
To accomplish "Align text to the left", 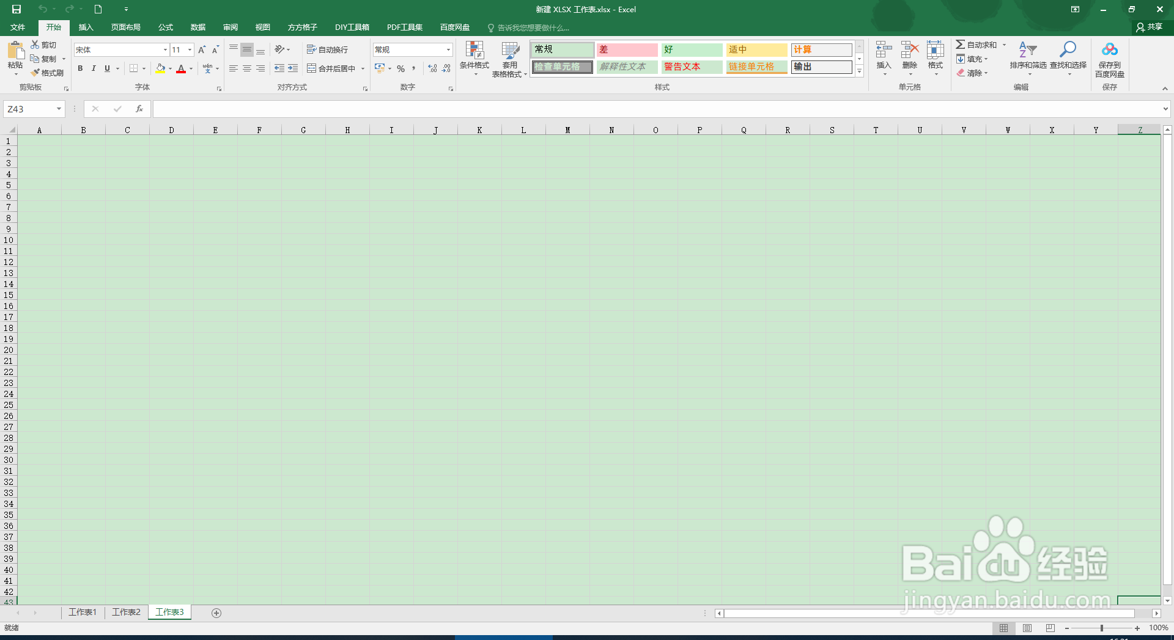I will (x=234, y=68).
